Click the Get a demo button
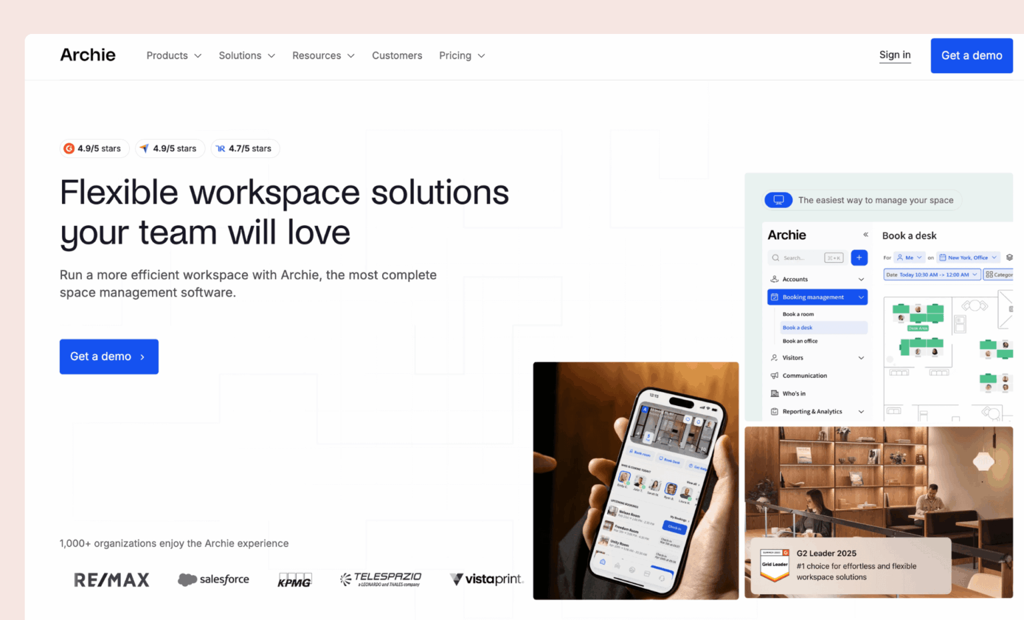The image size is (1024, 620). point(971,55)
